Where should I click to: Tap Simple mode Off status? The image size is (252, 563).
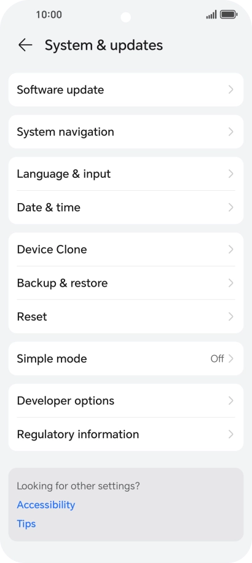[217, 359]
